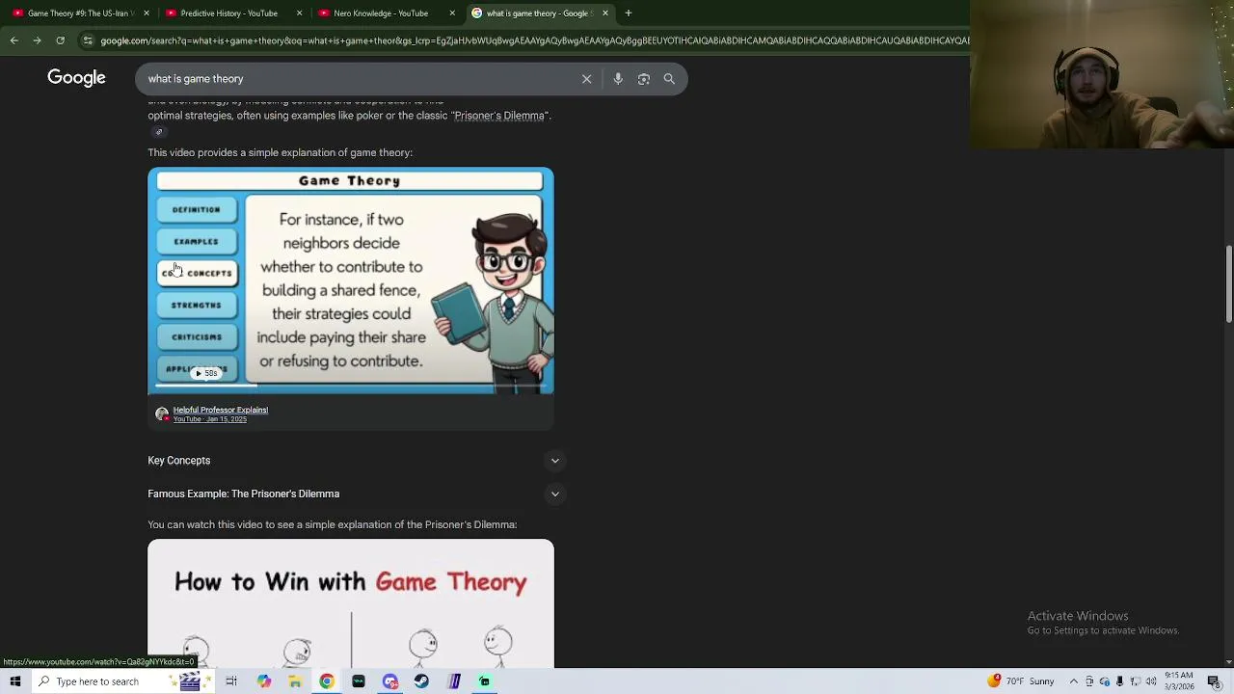1234x694 pixels.
Task: Reload the current Google page
Action: pyautogui.click(x=60, y=40)
